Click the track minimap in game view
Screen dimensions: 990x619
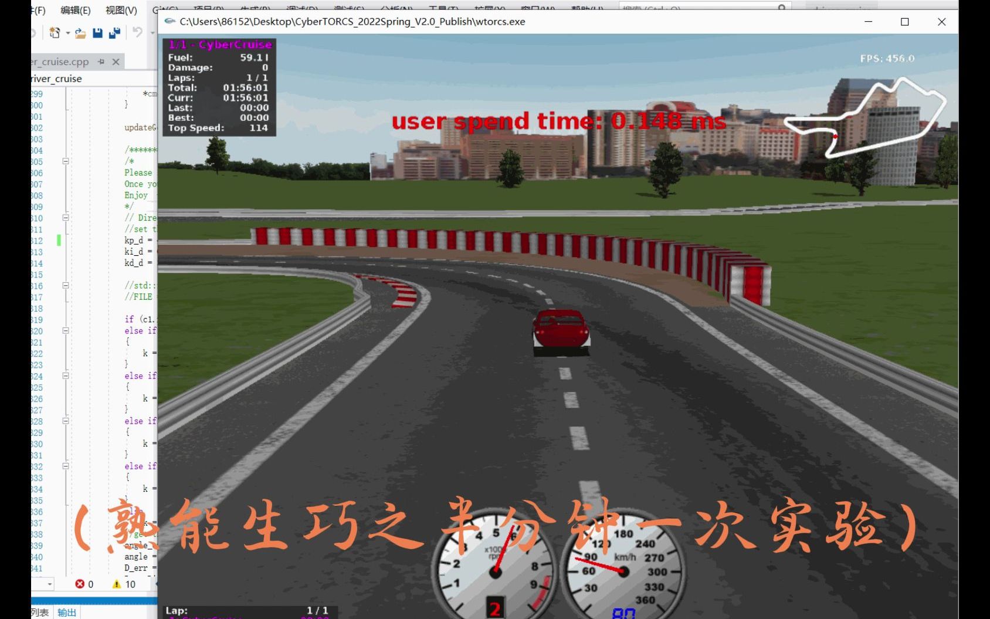(x=865, y=119)
